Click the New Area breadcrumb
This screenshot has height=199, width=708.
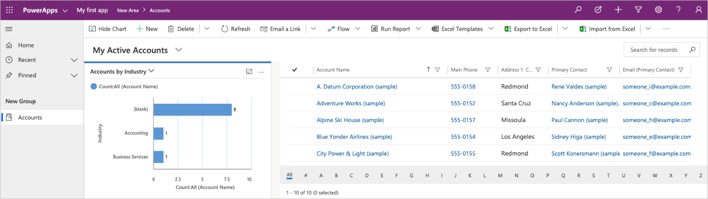128,10
